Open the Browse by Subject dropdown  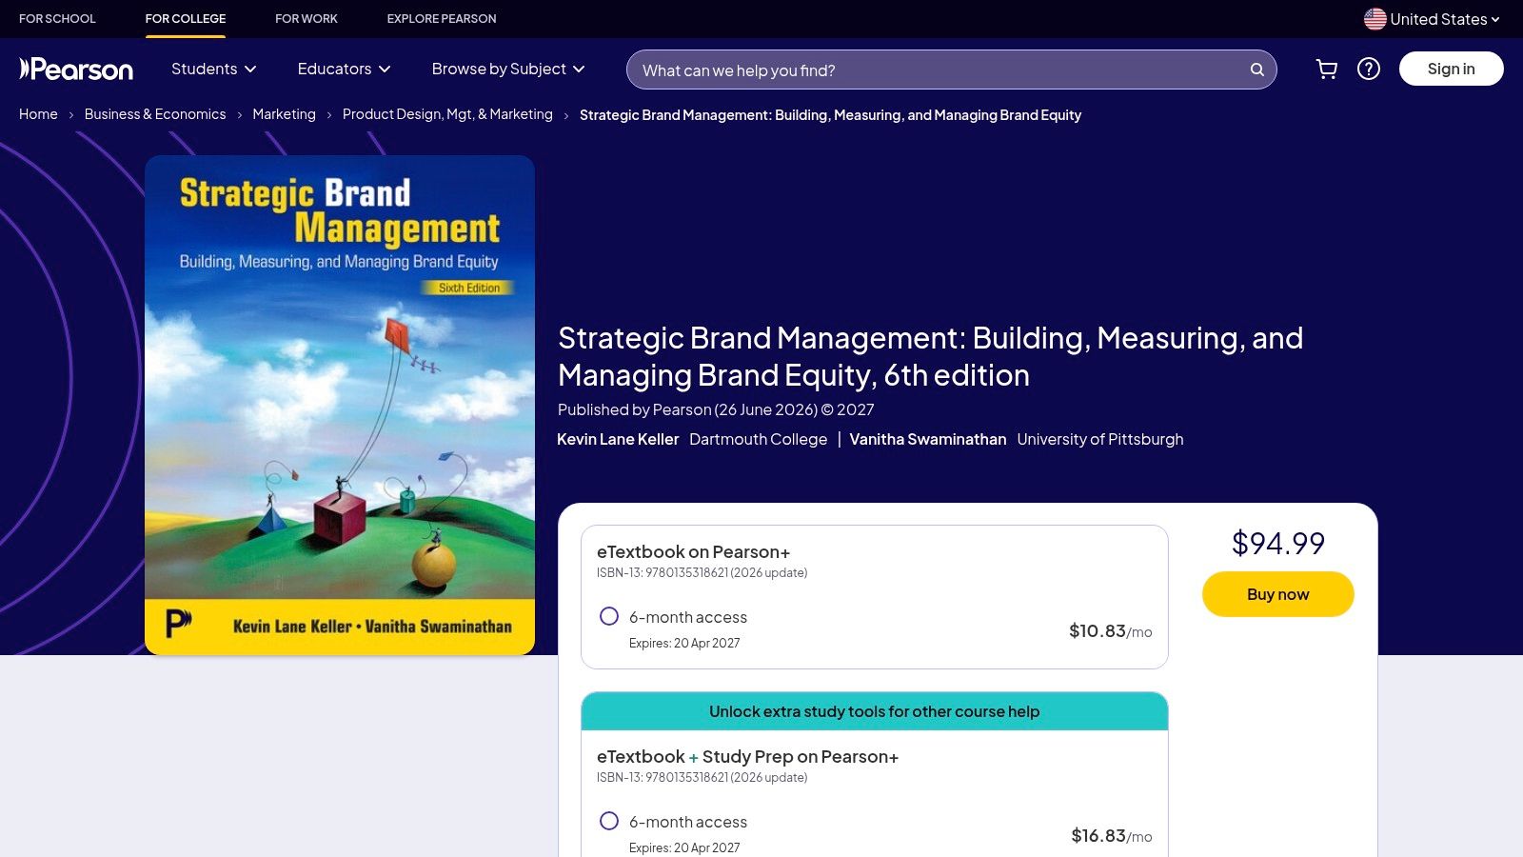pyautogui.click(x=508, y=69)
